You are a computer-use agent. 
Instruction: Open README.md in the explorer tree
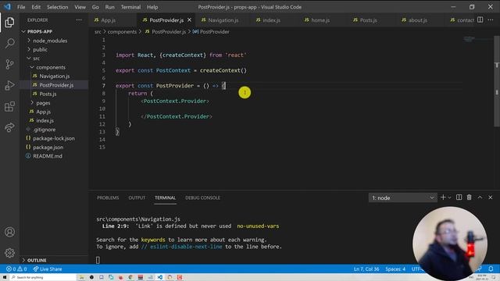(48, 156)
